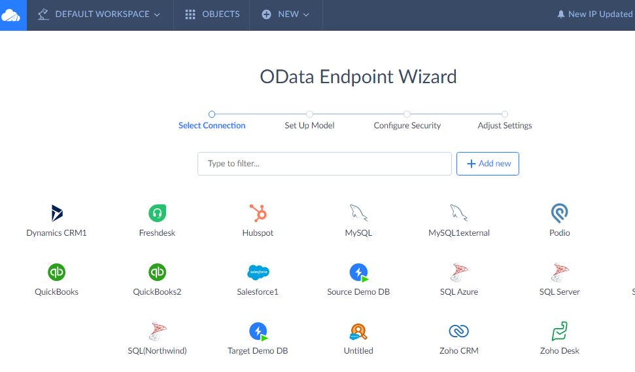Viewport: 635px width, 372px height.
Task: Click the Salesforce1 label text
Action: pyautogui.click(x=258, y=291)
